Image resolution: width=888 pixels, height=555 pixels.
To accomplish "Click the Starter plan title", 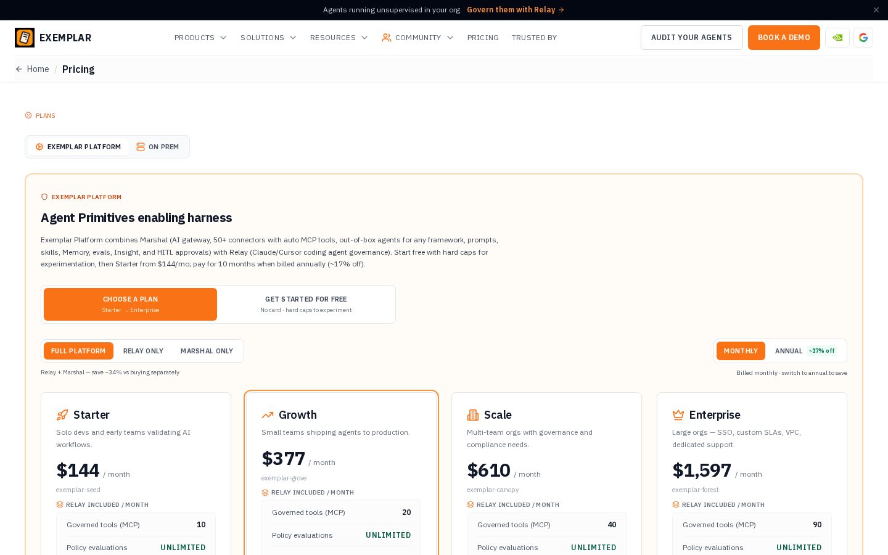I will (x=91, y=415).
